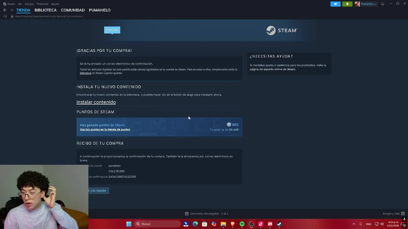Image resolution: width=408 pixels, height=229 pixels.
Task: Open the green notifications bell
Action: pos(347,4)
